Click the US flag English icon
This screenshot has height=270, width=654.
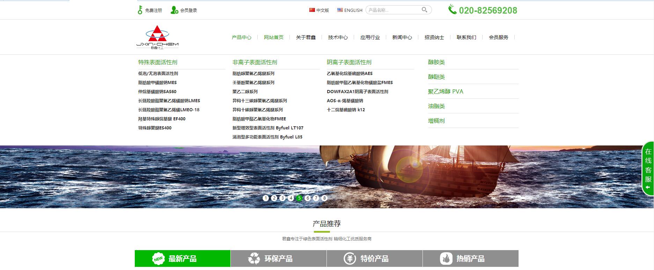[340, 10]
